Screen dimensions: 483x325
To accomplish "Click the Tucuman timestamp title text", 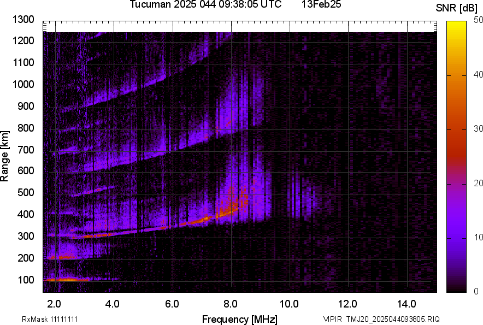I will pos(205,5).
